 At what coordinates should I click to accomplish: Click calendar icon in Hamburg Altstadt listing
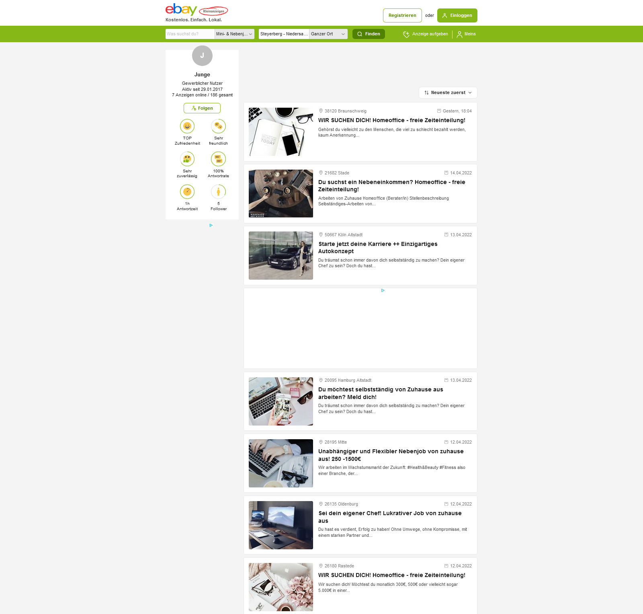pyautogui.click(x=446, y=380)
